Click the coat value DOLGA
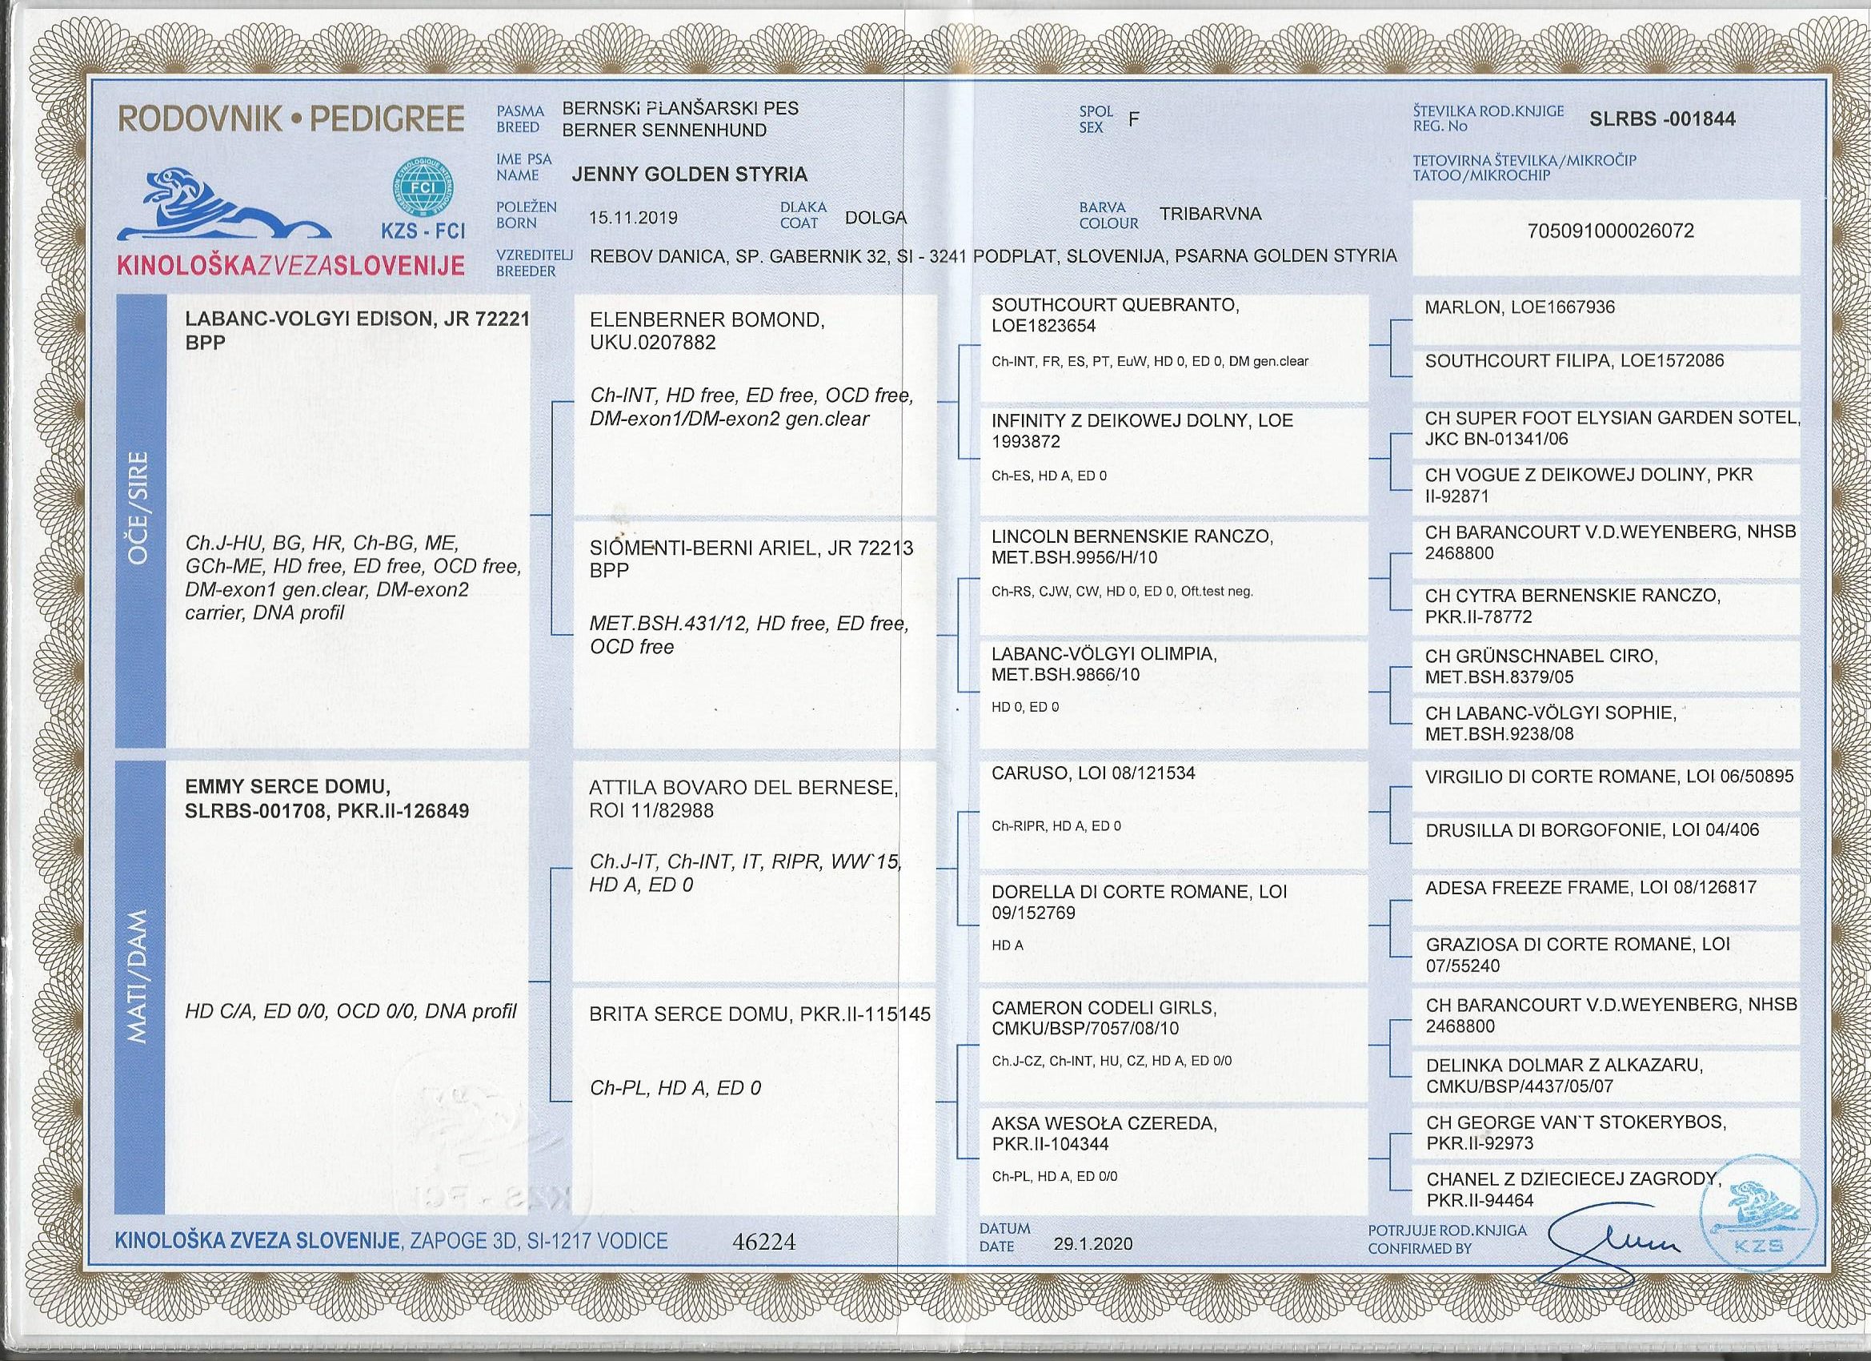The width and height of the screenshot is (1871, 1361). tap(875, 218)
